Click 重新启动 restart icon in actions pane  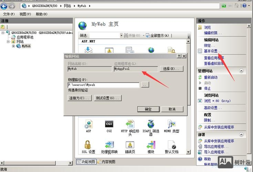point(200,77)
